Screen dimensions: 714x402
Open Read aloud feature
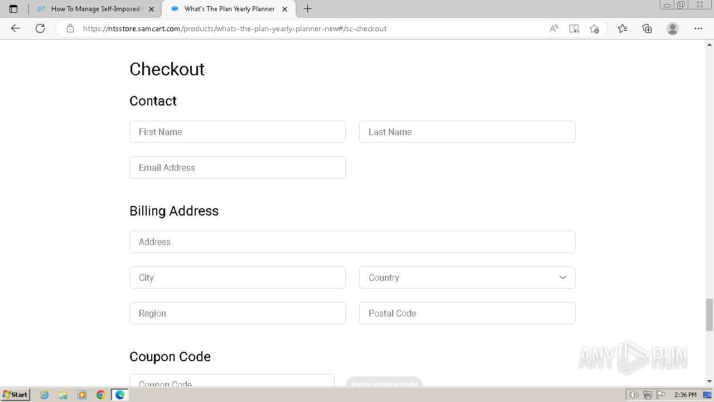click(x=554, y=28)
